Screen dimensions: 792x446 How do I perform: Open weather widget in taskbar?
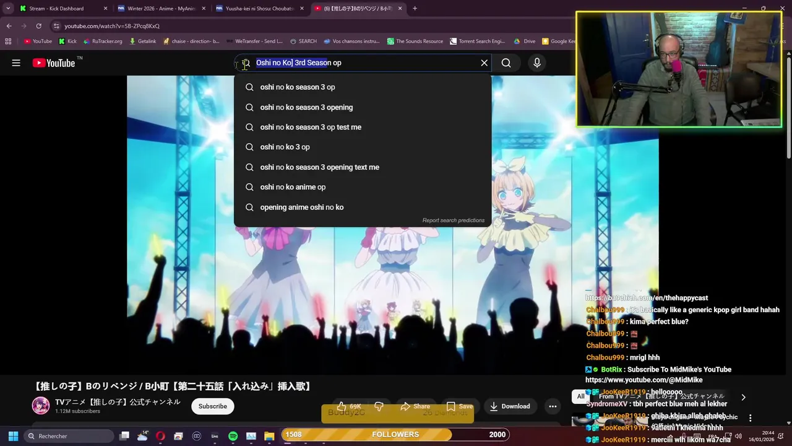143,436
